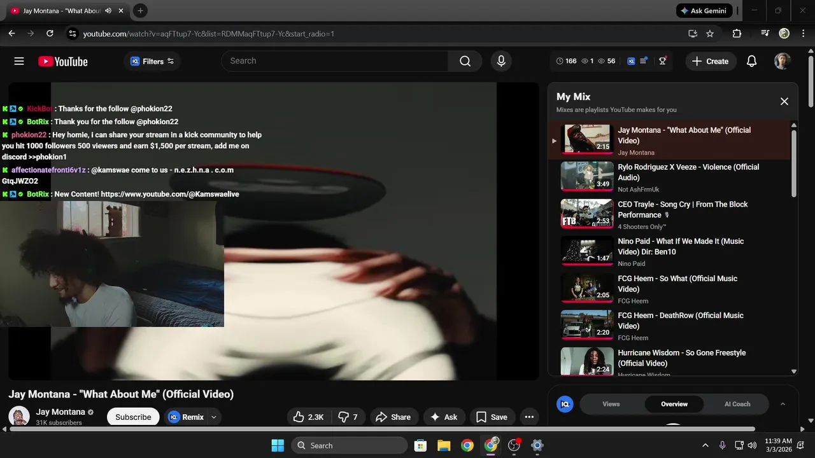Open vidIQ list menu with blue dot
The image size is (815, 458).
coord(644,61)
